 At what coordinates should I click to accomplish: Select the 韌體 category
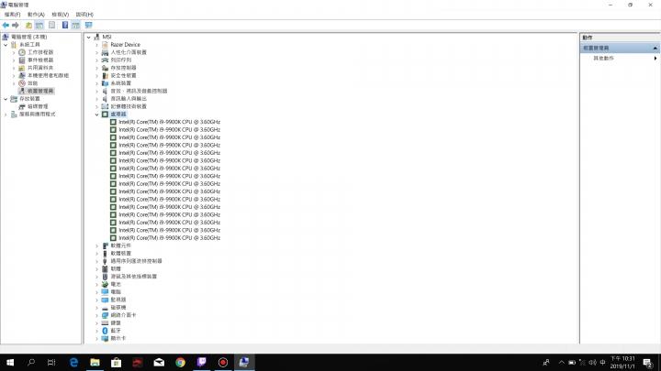click(116, 268)
